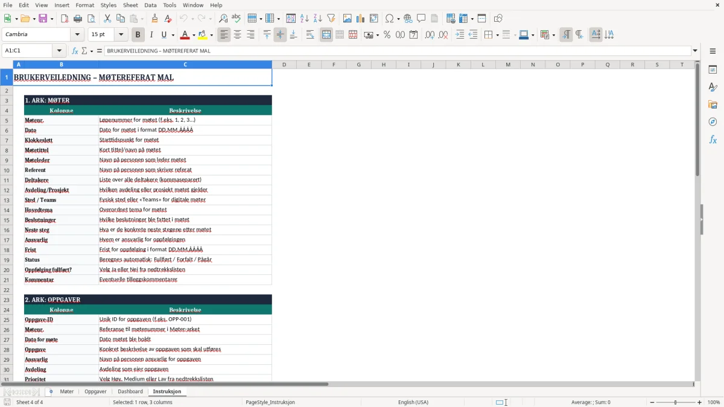Open the Sheet menu

tap(130, 5)
